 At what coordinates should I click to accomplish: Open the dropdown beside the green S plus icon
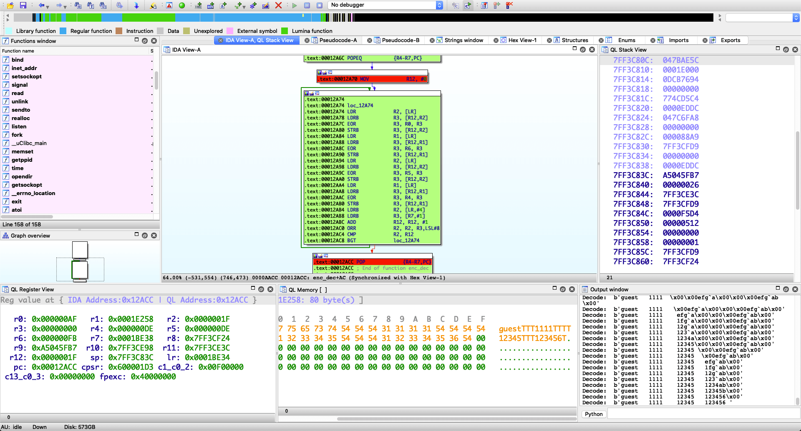pyautogui.click(x=244, y=7)
